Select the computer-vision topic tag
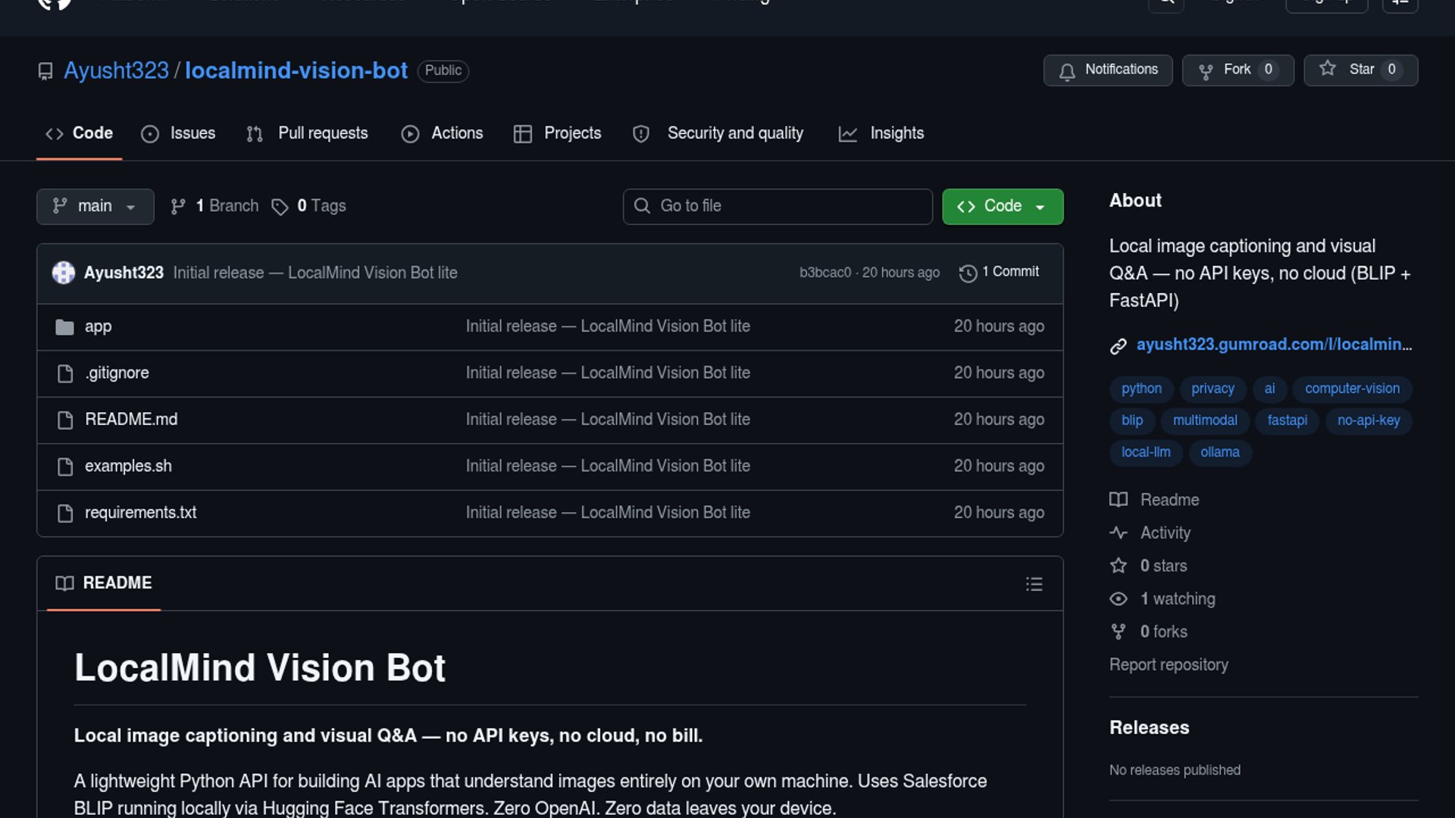 (1352, 389)
